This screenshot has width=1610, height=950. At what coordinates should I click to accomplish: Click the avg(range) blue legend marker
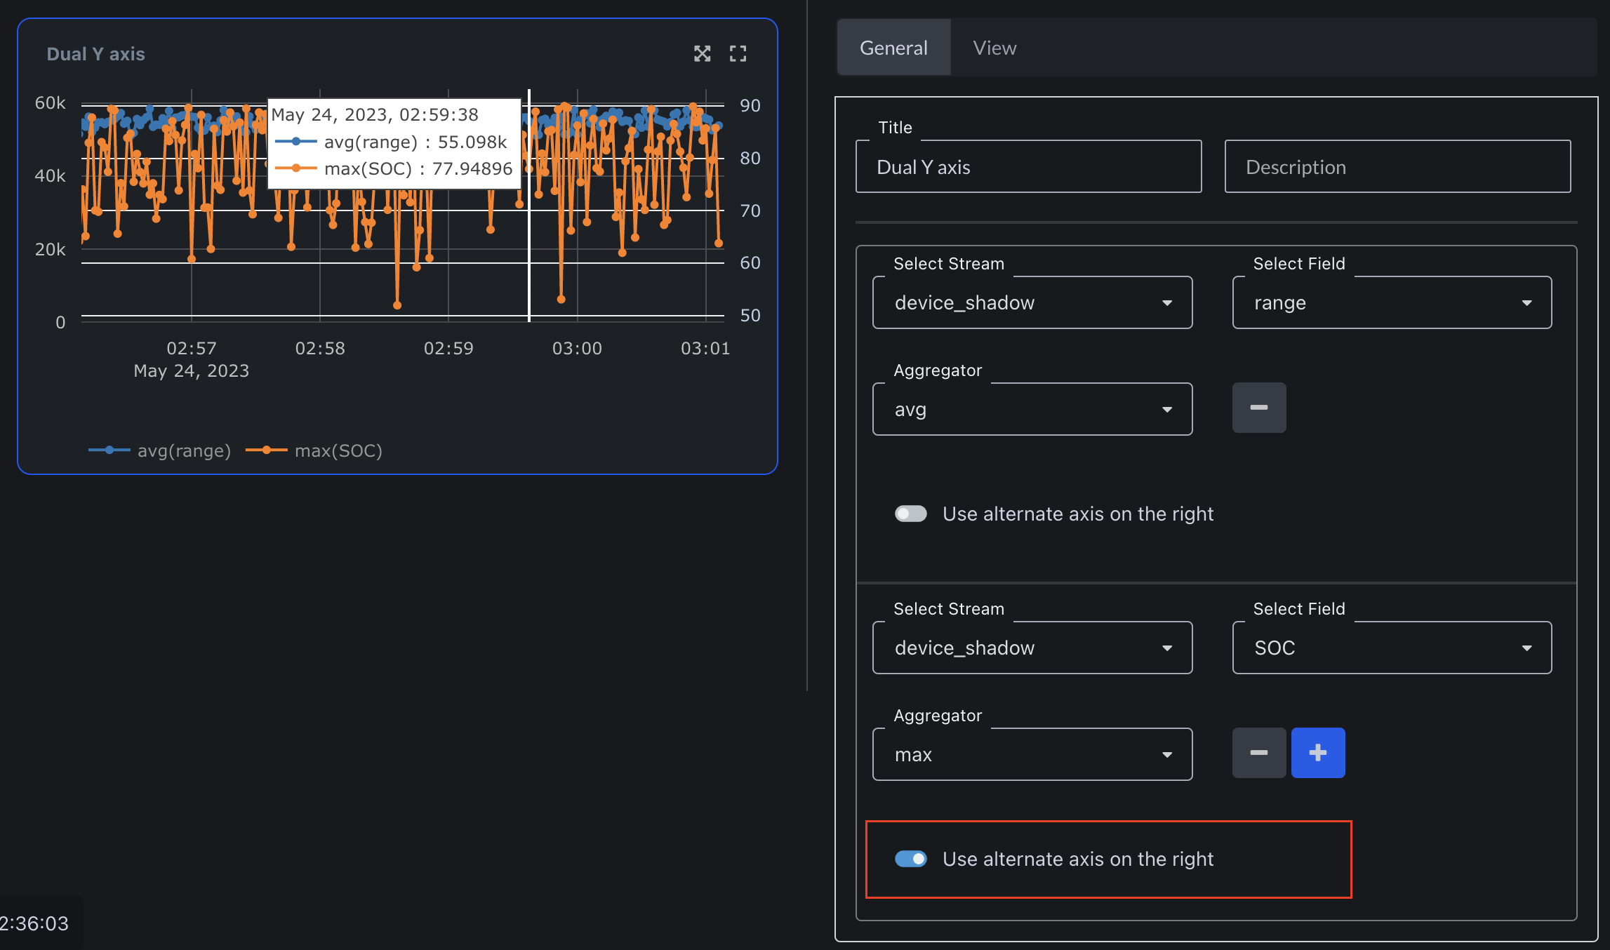pyautogui.click(x=109, y=450)
